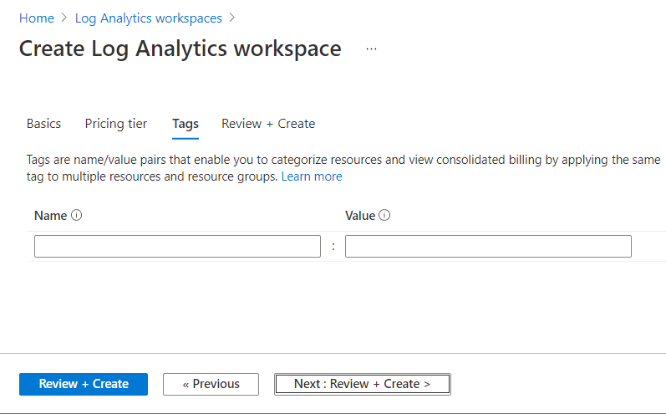Go back with the Previous button

pos(211,384)
